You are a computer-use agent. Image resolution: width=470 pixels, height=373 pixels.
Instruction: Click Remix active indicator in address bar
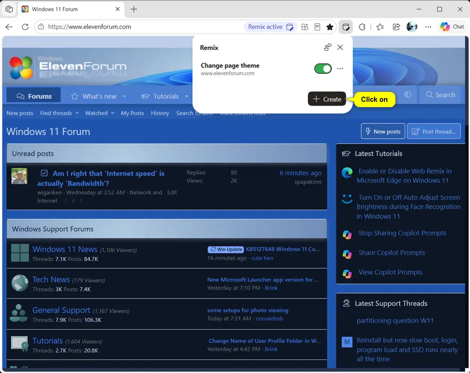pyautogui.click(x=271, y=27)
